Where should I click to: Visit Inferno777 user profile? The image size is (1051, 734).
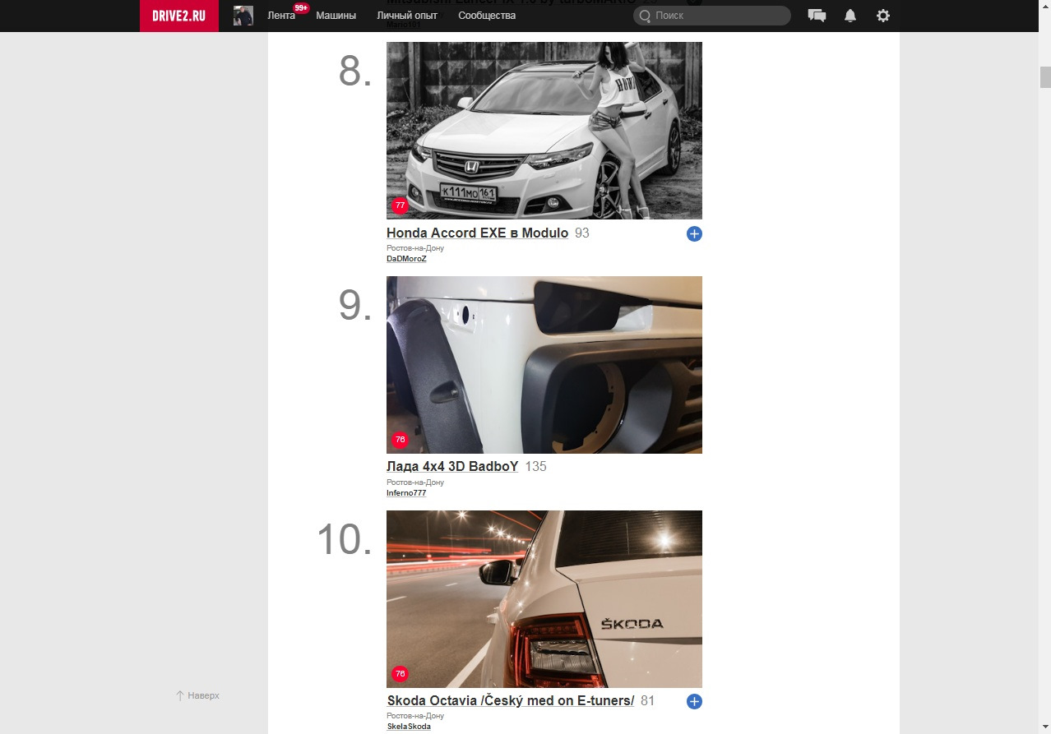(x=406, y=493)
